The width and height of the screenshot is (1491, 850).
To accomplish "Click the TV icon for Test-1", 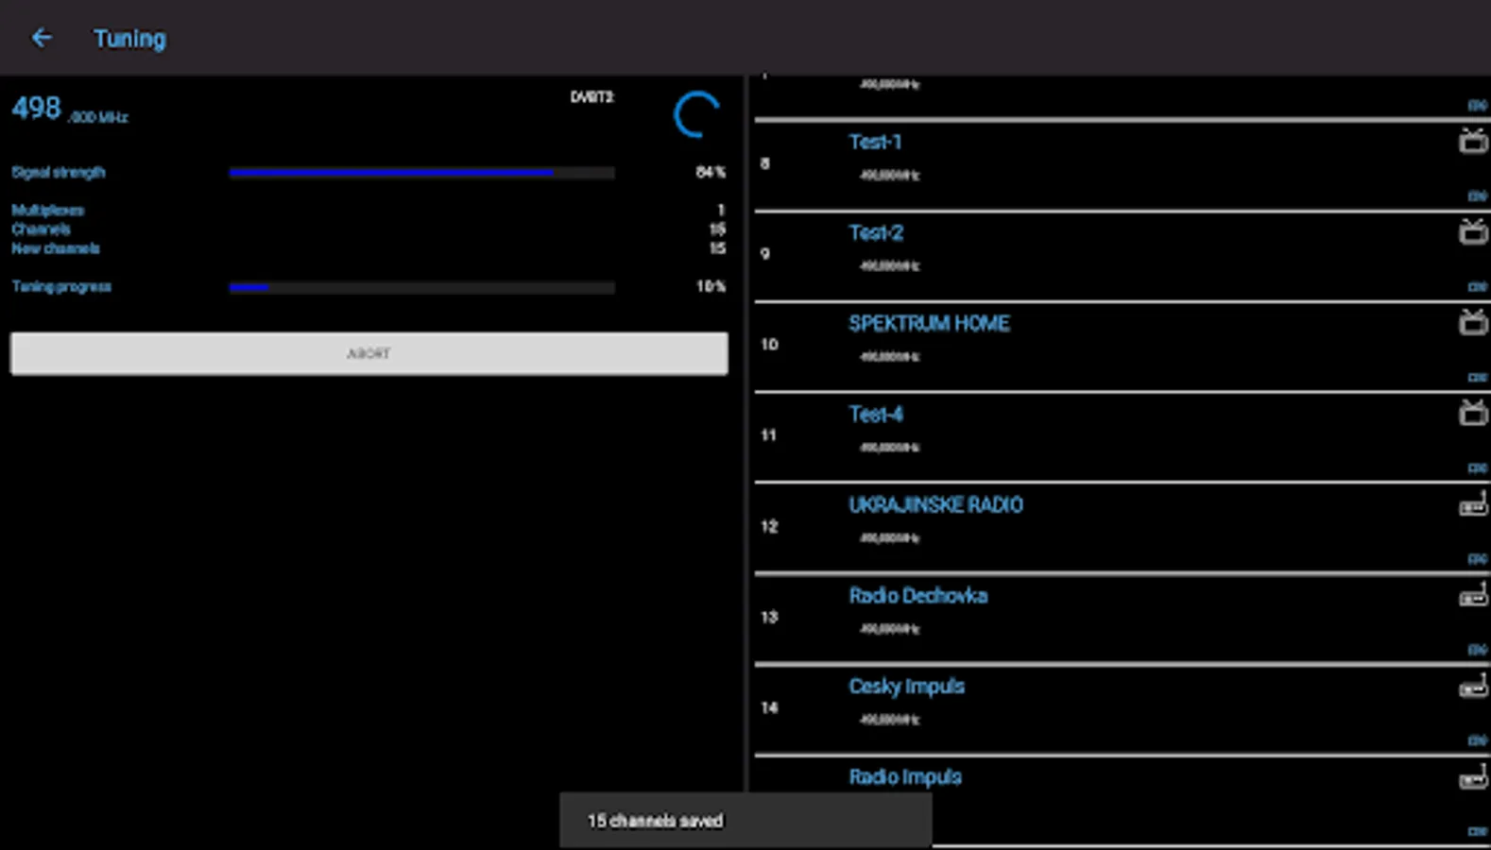I will click(1473, 142).
